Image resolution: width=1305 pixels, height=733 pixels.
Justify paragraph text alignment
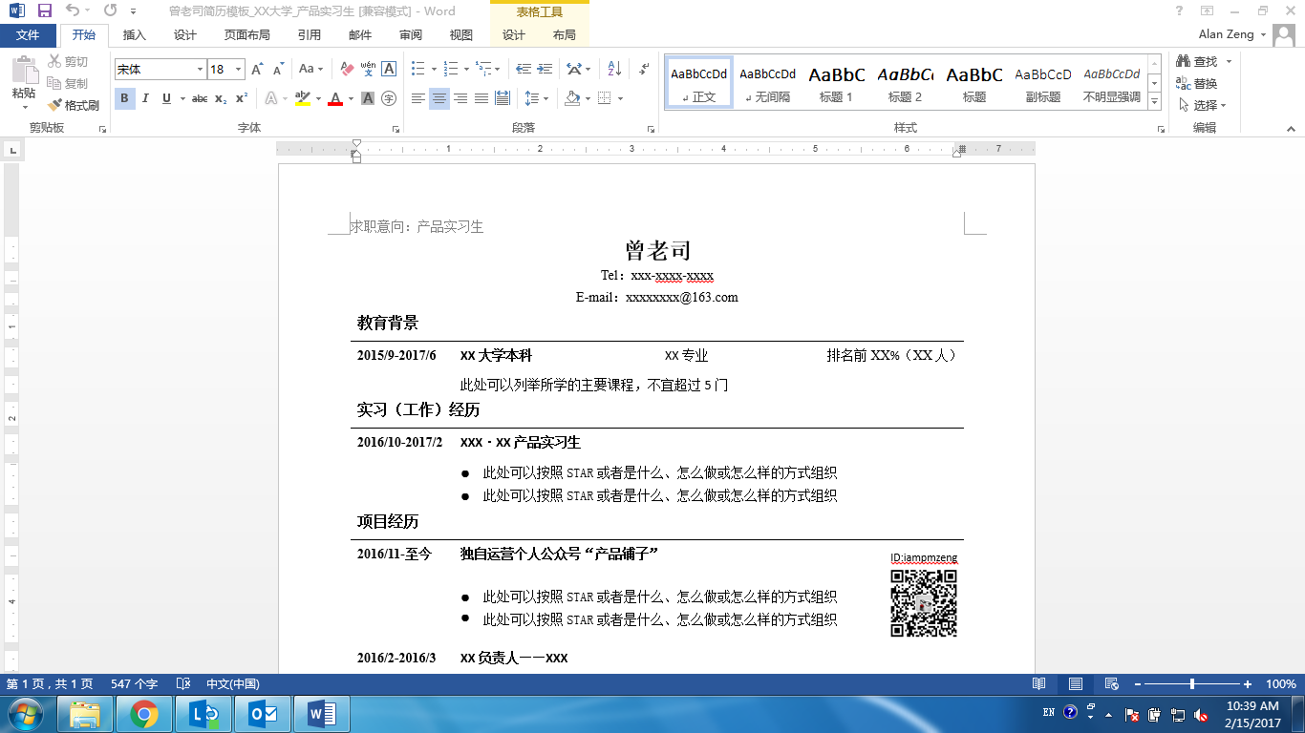481,98
